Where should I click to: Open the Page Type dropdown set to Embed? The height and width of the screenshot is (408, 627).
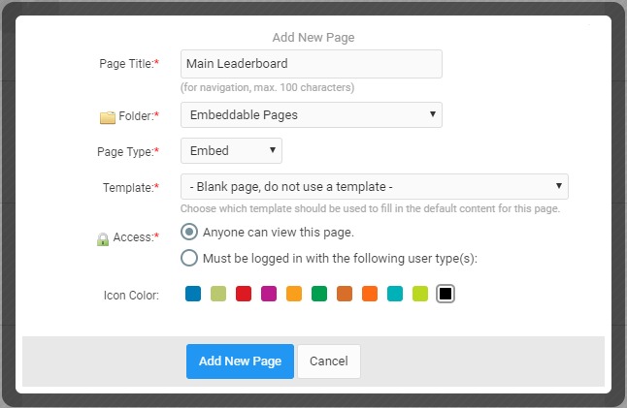pyautogui.click(x=231, y=151)
